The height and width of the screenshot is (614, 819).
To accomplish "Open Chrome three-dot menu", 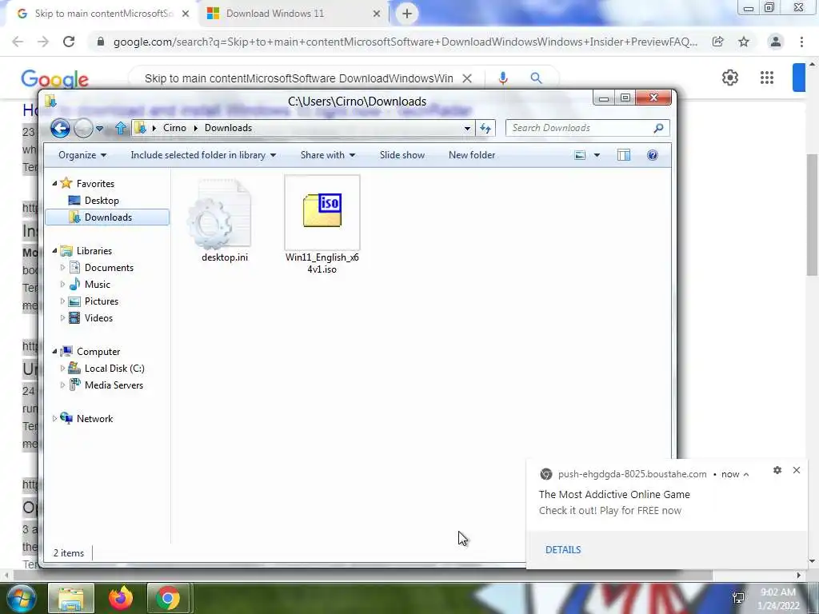I will (x=801, y=42).
